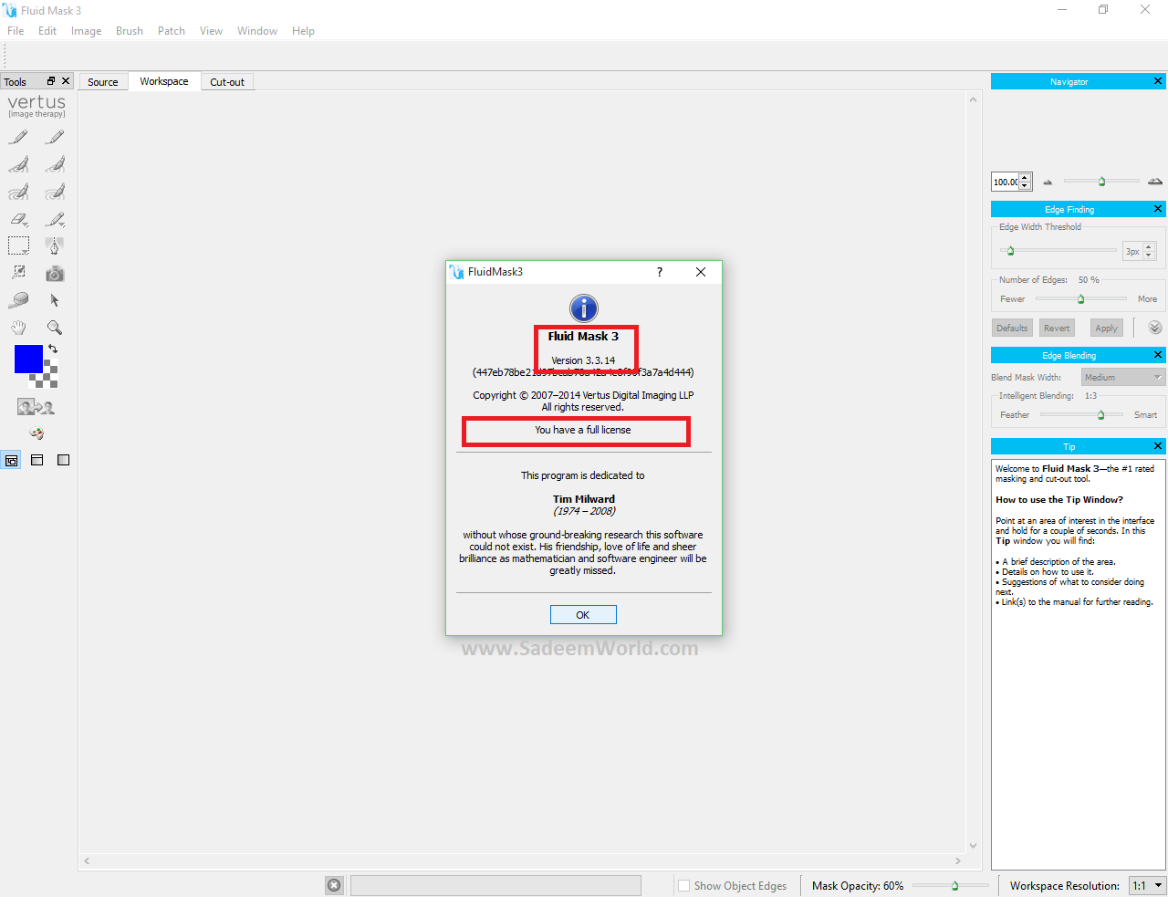
Task: Select the vector pen nib tool
Action: pyautogui.click(x=55, y=245)
